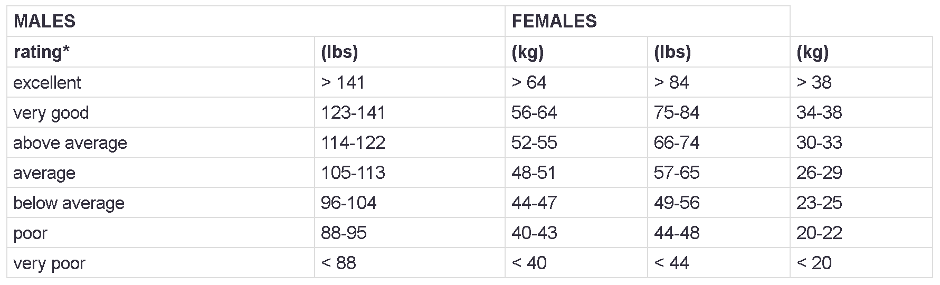This screenshot has width=940, height=285.
Task: Select the 88-95 value cell
Action: pos(410,233)
